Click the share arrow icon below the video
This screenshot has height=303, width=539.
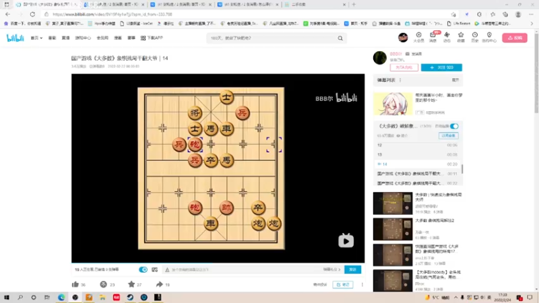pyautogui.click(x=159, y=284)
